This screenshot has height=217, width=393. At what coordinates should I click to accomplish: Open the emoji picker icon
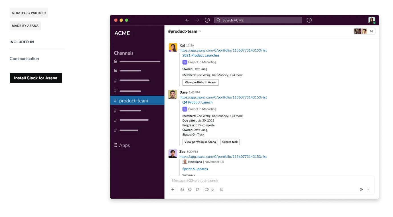(190, 189)
